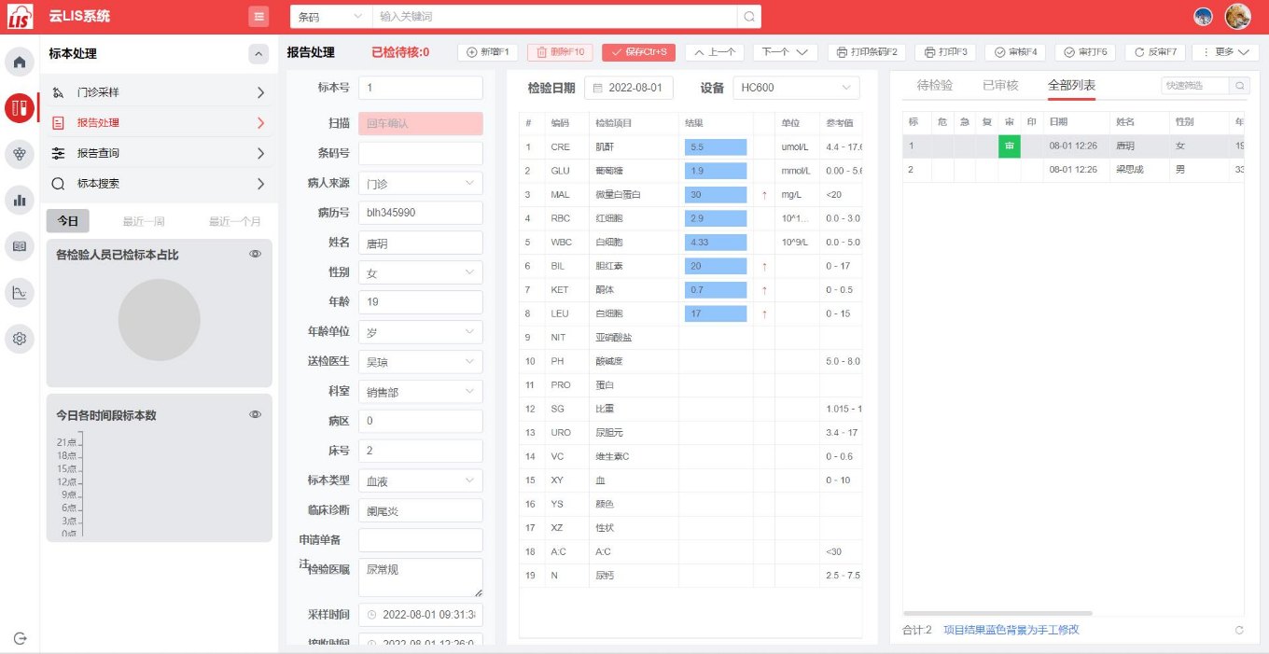Click 打印条码F2 print barcode button
The width and height of the screenshot is (1269, 654).
click(x=867, y=52)
